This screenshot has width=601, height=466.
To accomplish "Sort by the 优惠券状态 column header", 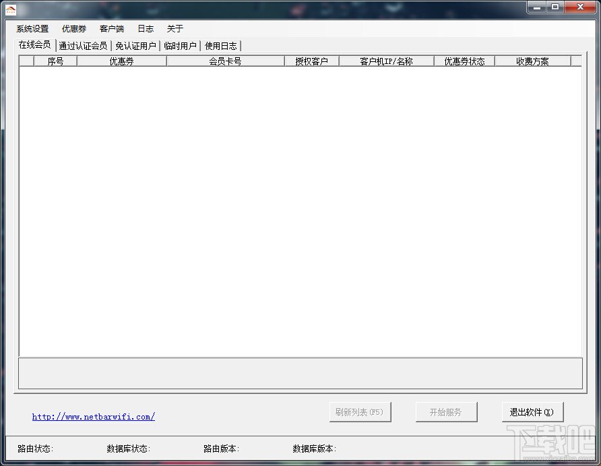I will point(464,61).
